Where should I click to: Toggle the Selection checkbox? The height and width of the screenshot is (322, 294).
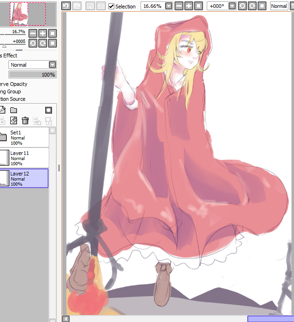click(x=111, y=7)
